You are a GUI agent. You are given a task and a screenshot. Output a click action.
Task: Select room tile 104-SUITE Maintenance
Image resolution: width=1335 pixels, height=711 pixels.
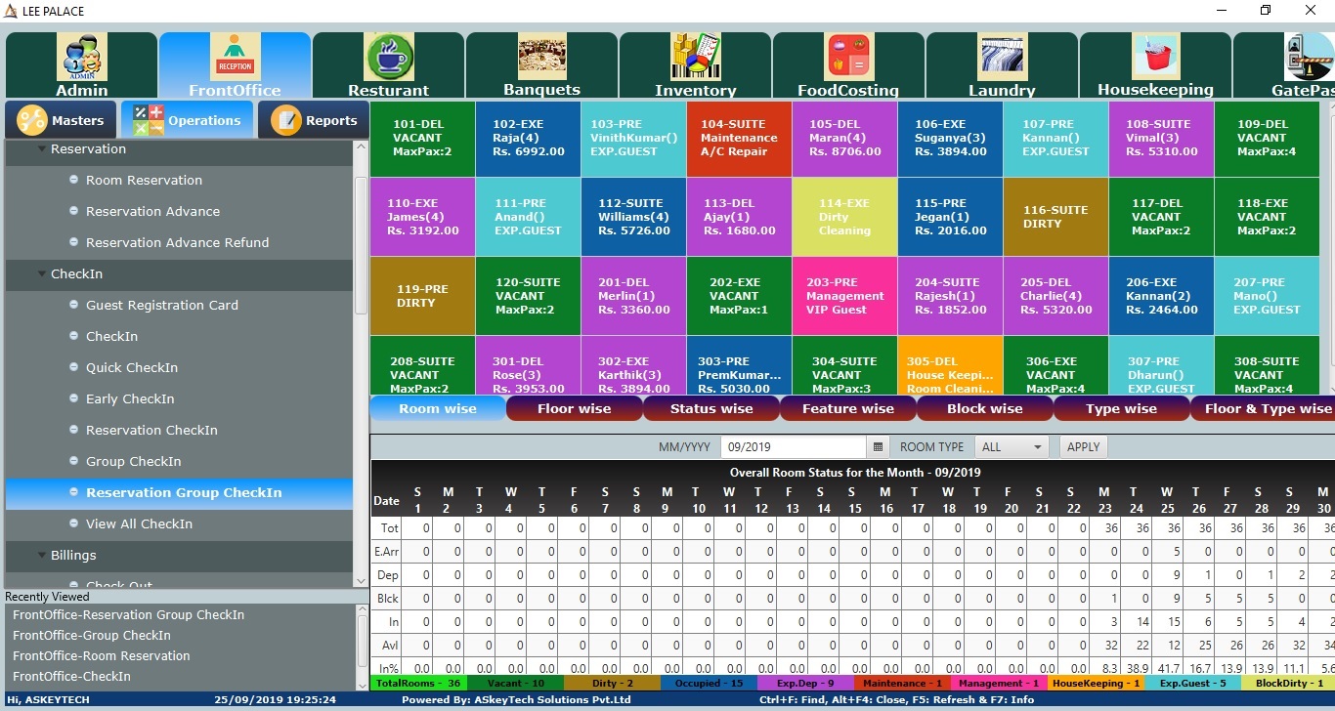(x=739, y=138)
